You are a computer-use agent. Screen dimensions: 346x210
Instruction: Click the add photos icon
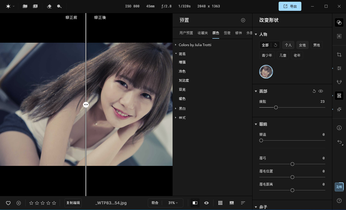35,6
